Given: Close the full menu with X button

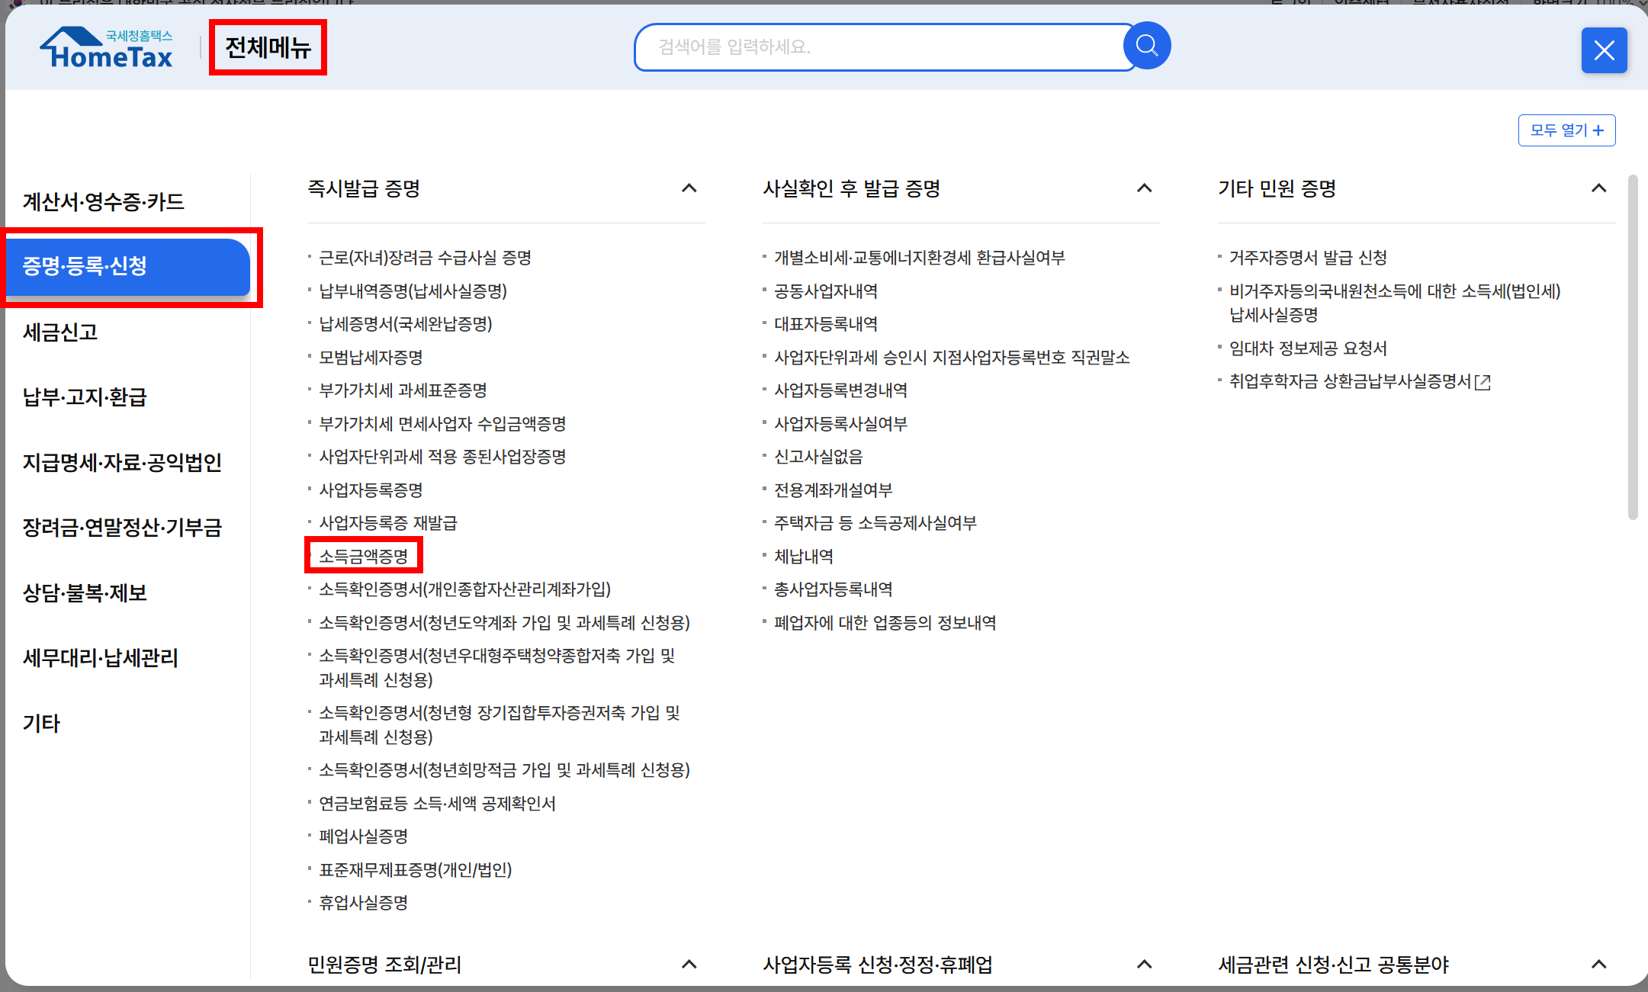Looking at the screenshot, I should click(x=1604, y=50).
